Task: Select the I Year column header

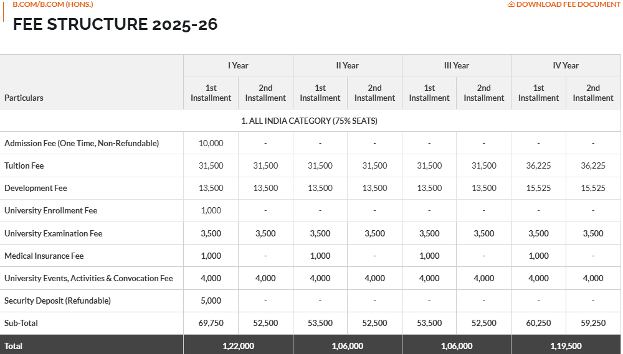Action: point(238,65)
